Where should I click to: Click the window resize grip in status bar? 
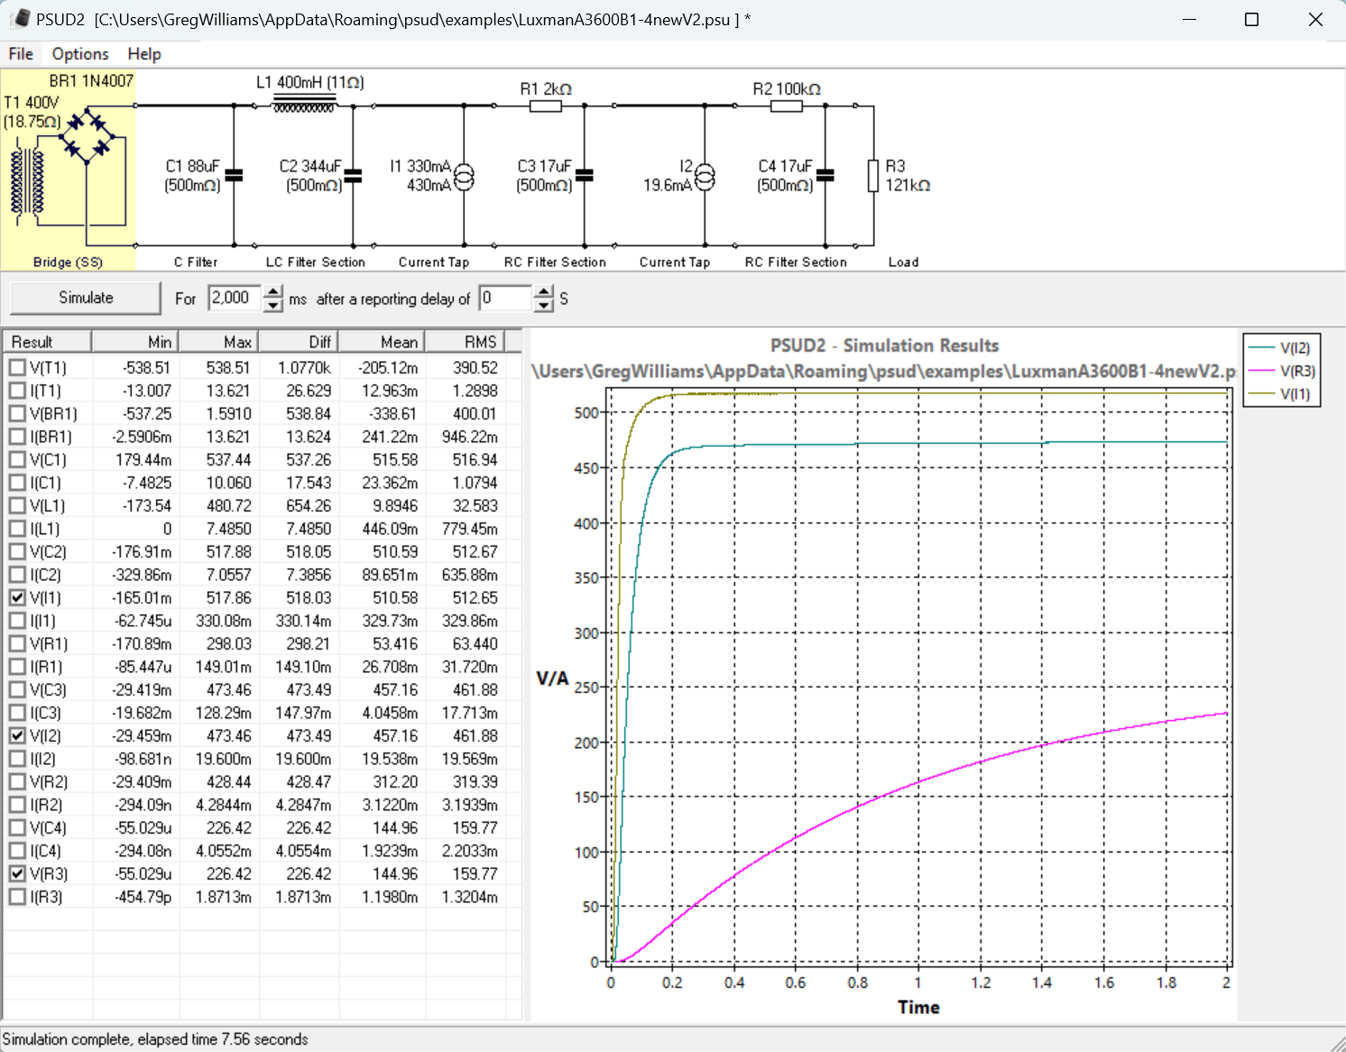pos(1337,1043)
